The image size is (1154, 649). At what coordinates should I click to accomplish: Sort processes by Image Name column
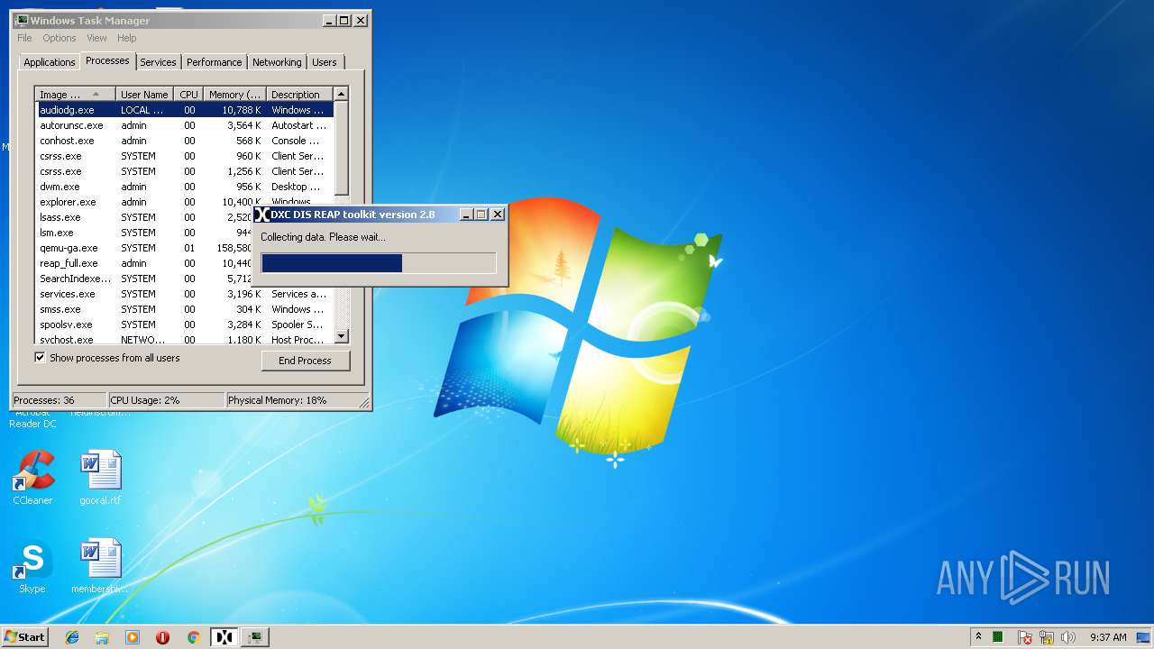[76, 94]
